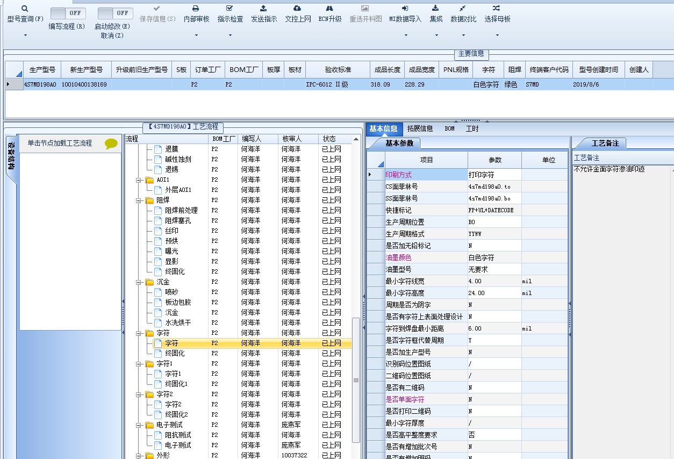The image size is (674, 459).
Task: Click the 内部审核 printer icon
Action: [196, 9]
